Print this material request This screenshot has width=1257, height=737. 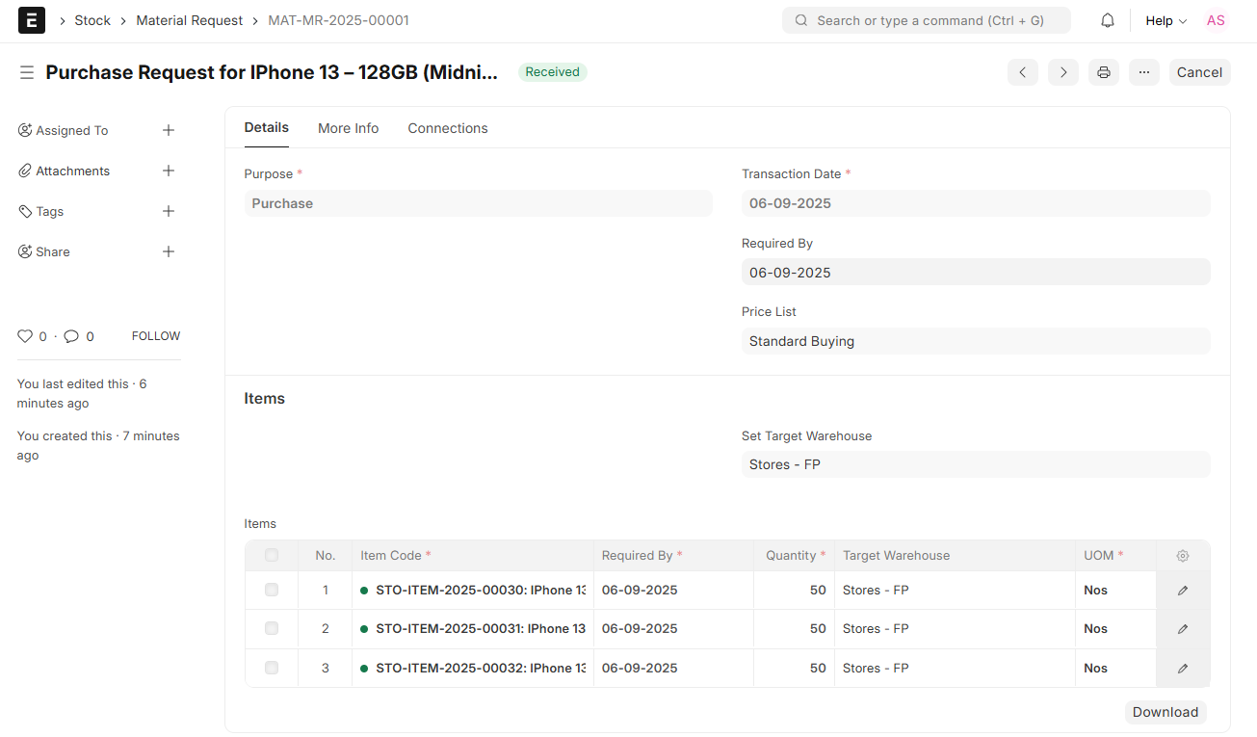pos(1104,72)
